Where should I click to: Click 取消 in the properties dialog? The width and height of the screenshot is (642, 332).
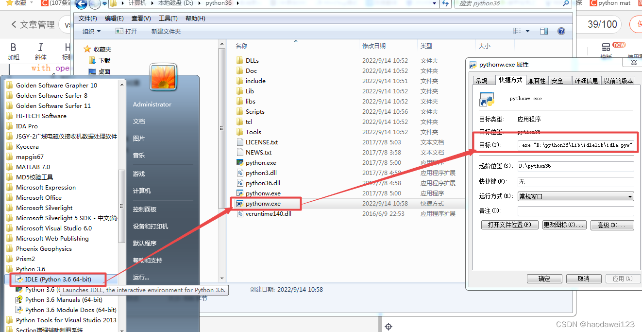(583, 279)
